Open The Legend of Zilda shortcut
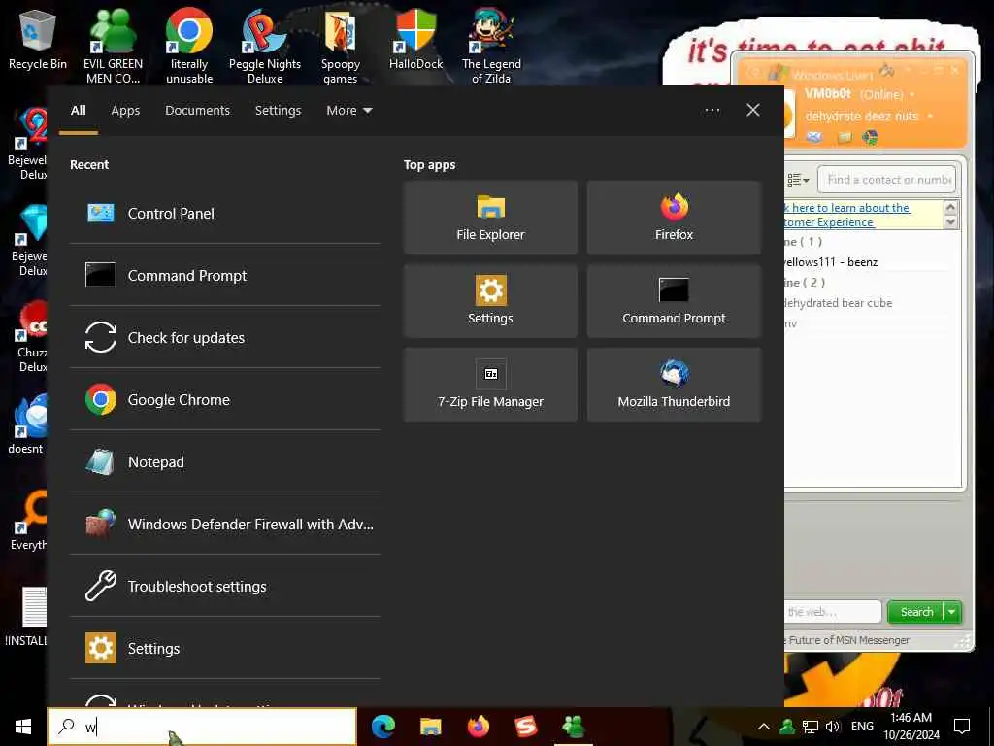The image size is (994, 746). tap(491, 46)
